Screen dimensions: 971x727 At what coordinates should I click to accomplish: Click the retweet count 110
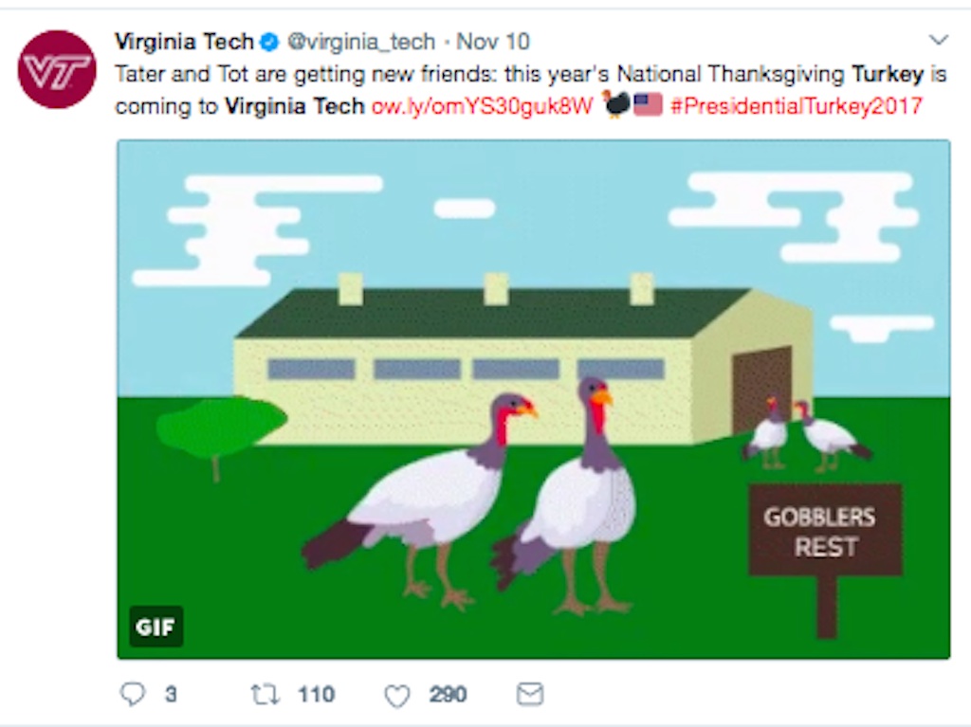[x=316, y=695]
